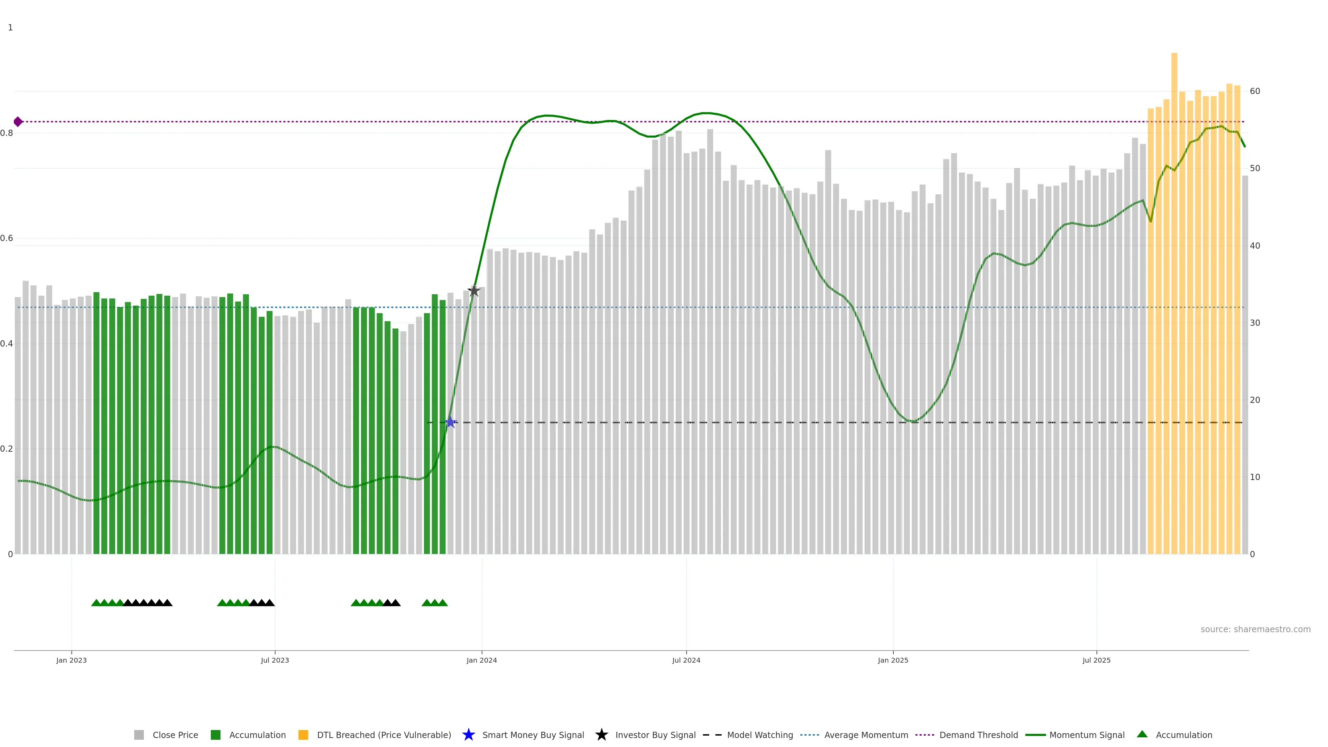
Task: Click the green Accumulation square swatch
Action: [215, 735]
